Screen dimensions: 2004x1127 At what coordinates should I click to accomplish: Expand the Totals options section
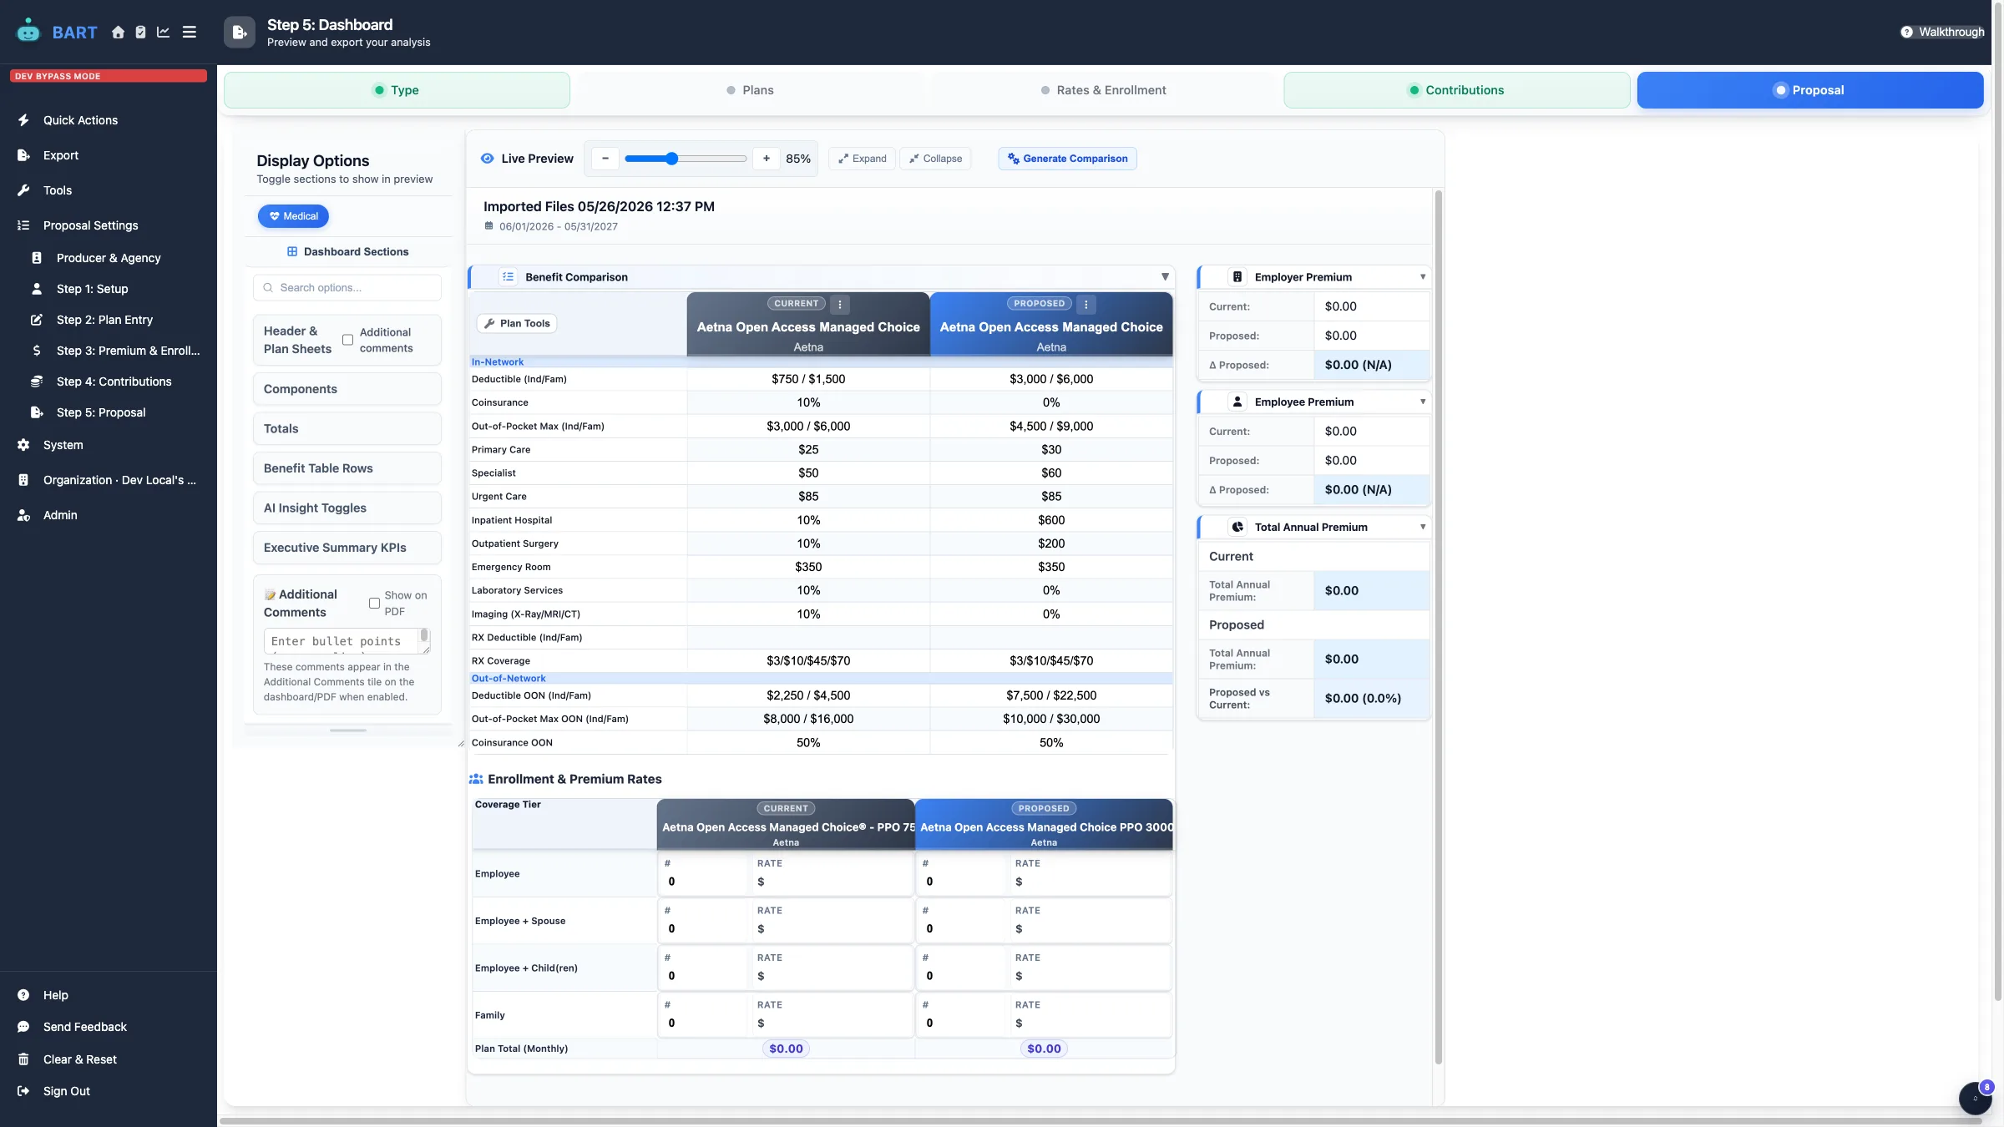pos(347,428)
